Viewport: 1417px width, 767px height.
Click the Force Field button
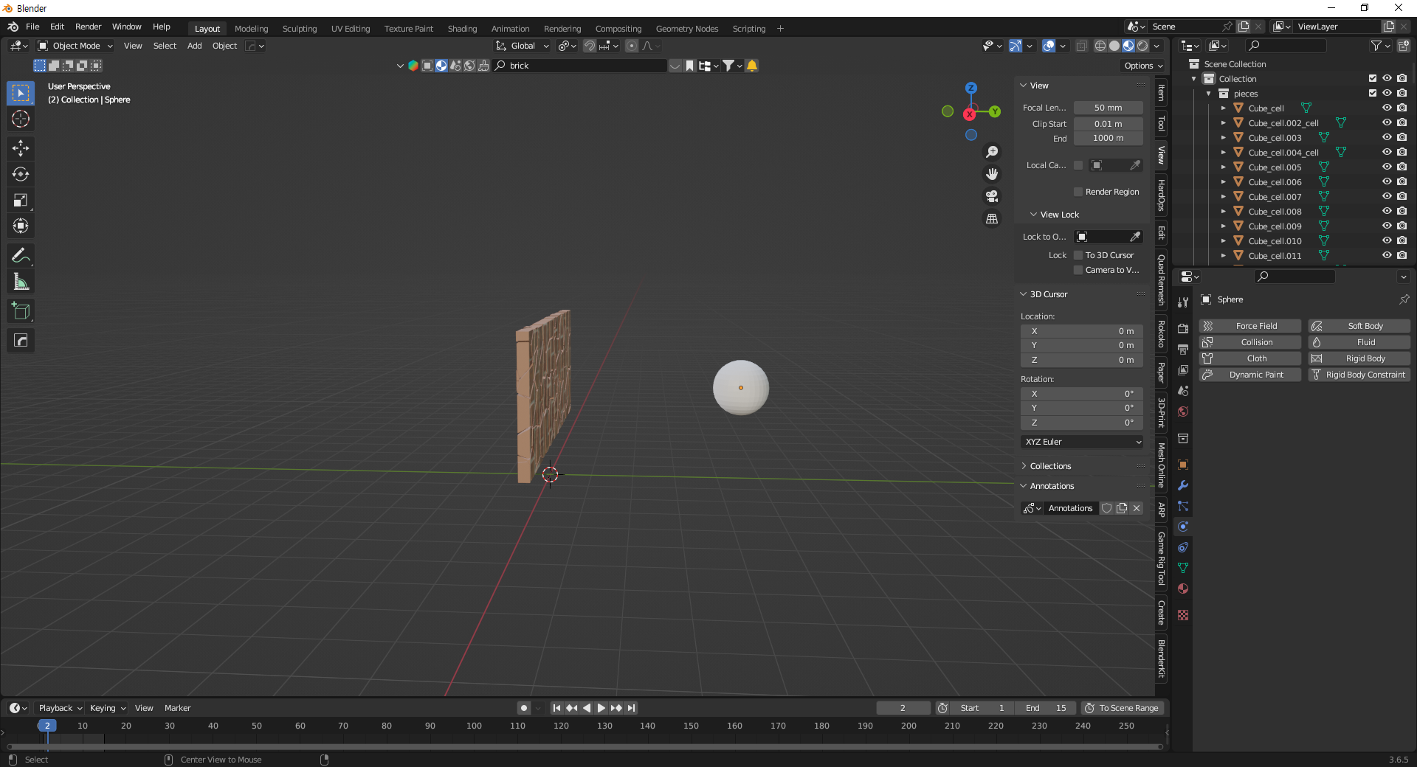[1250, 326]
